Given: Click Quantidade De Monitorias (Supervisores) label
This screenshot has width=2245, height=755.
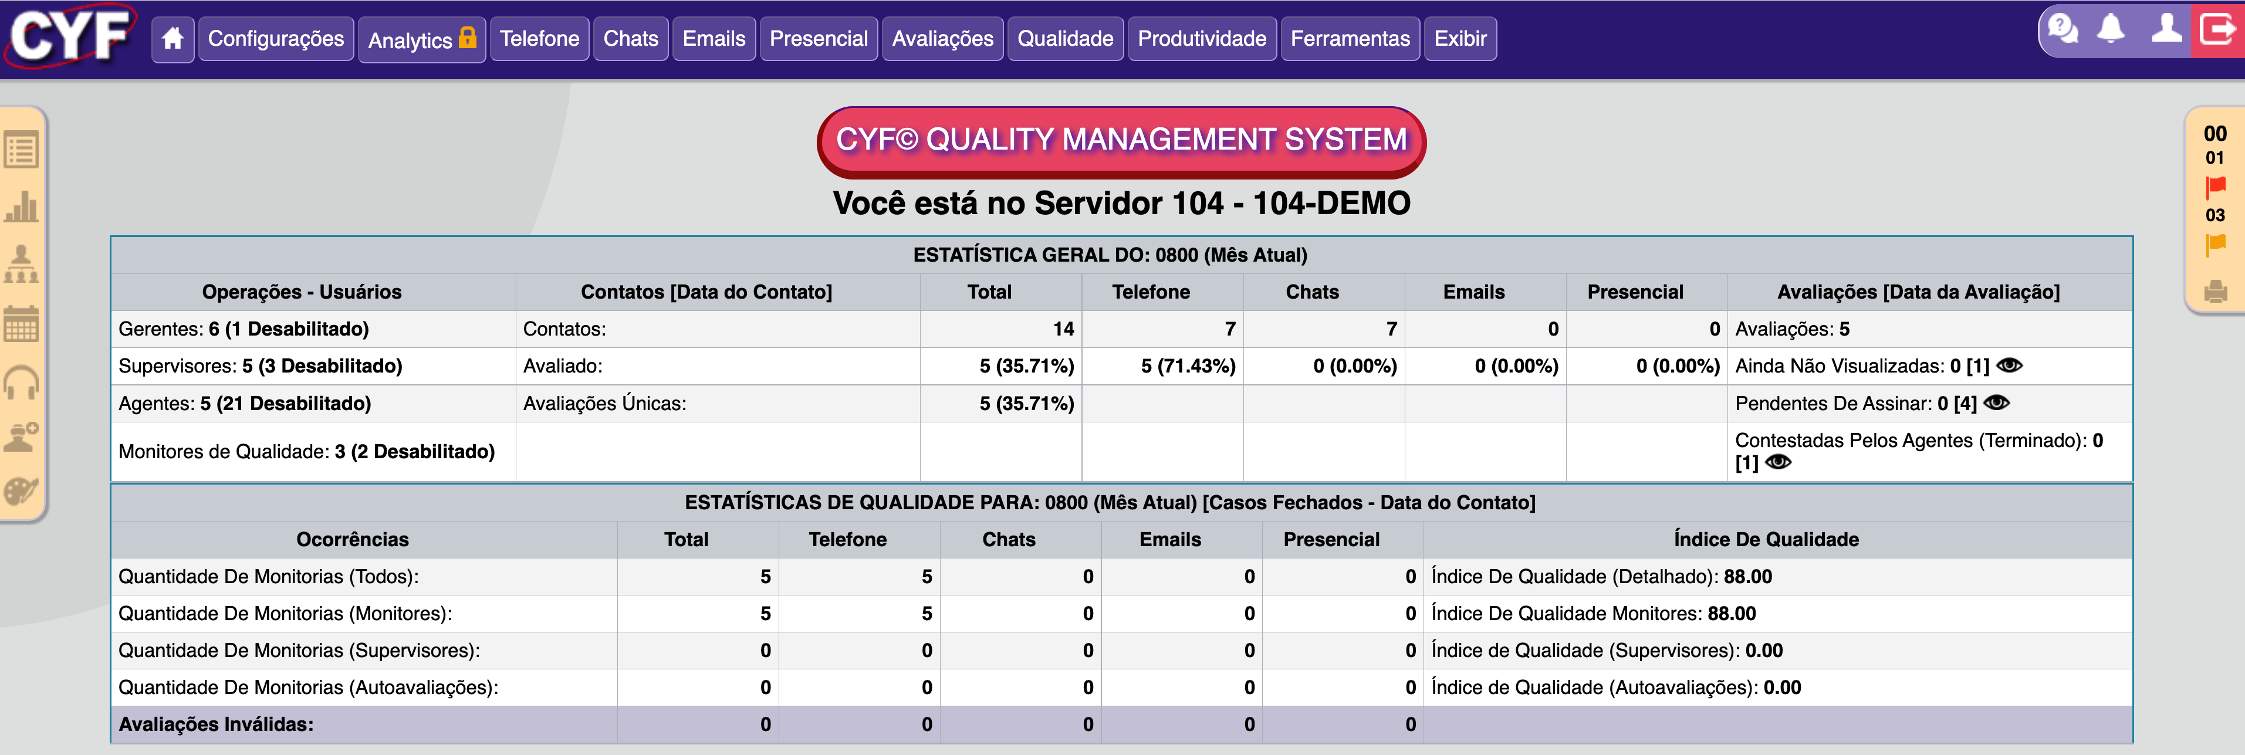Looking at the screenshot, I should point(299,651).
